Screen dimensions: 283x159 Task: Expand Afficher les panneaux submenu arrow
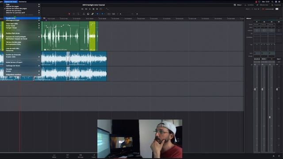[39, 11]
